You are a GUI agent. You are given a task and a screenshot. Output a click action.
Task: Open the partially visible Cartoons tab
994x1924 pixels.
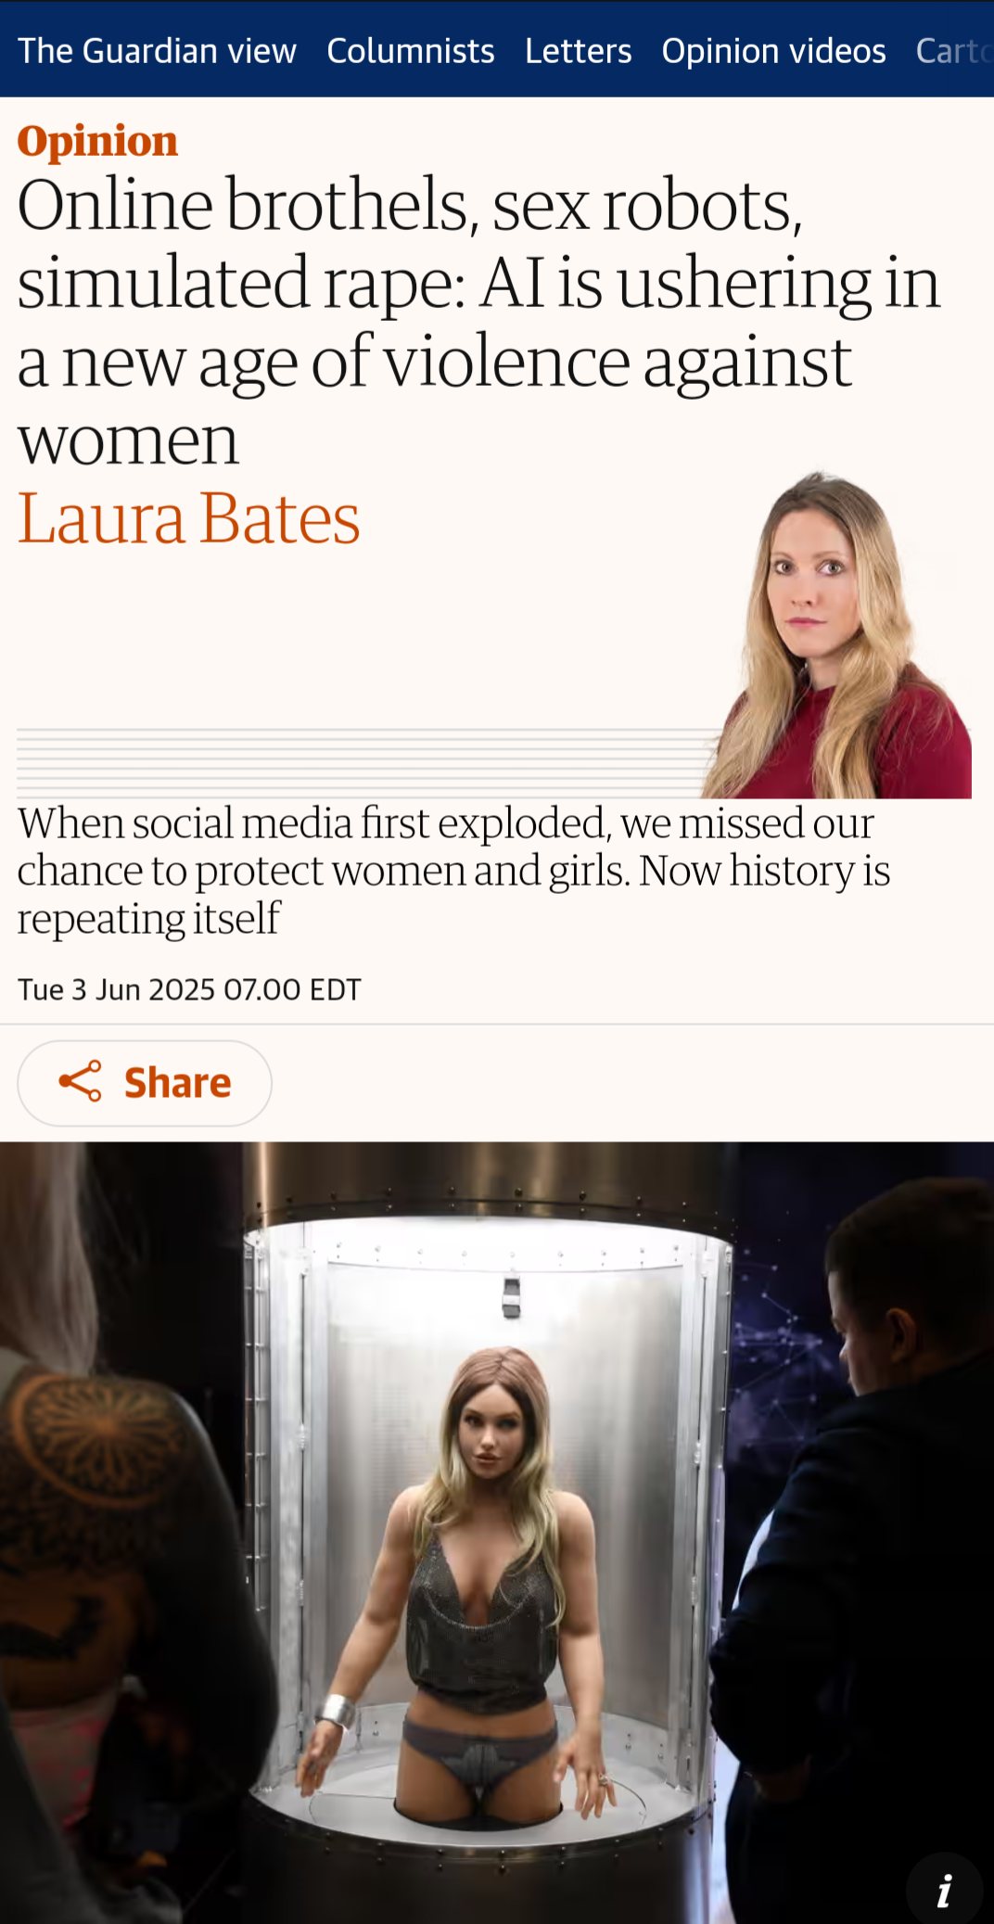coord(954,51)
